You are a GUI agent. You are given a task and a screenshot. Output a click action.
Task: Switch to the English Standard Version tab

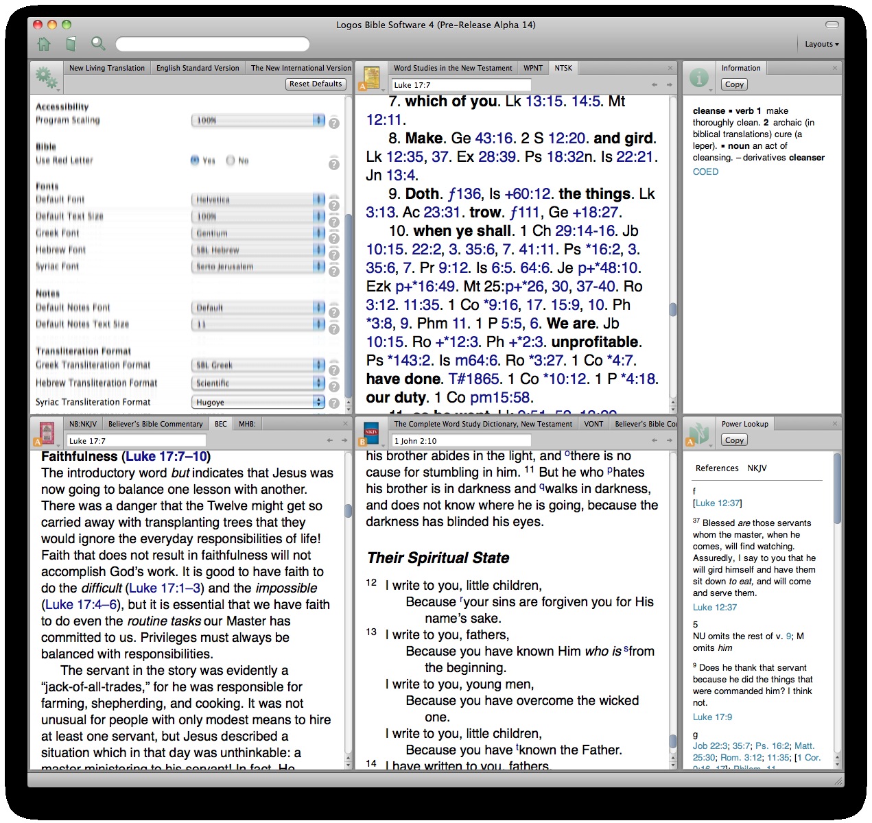[198, 68]
